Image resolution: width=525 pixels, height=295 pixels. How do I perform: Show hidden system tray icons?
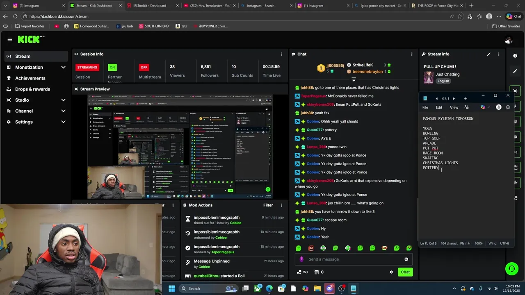[x=454, y=288]
